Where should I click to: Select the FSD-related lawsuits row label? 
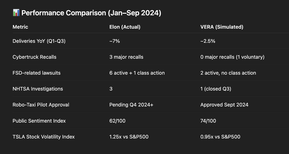pyautogui.click(x=36, y=73)
